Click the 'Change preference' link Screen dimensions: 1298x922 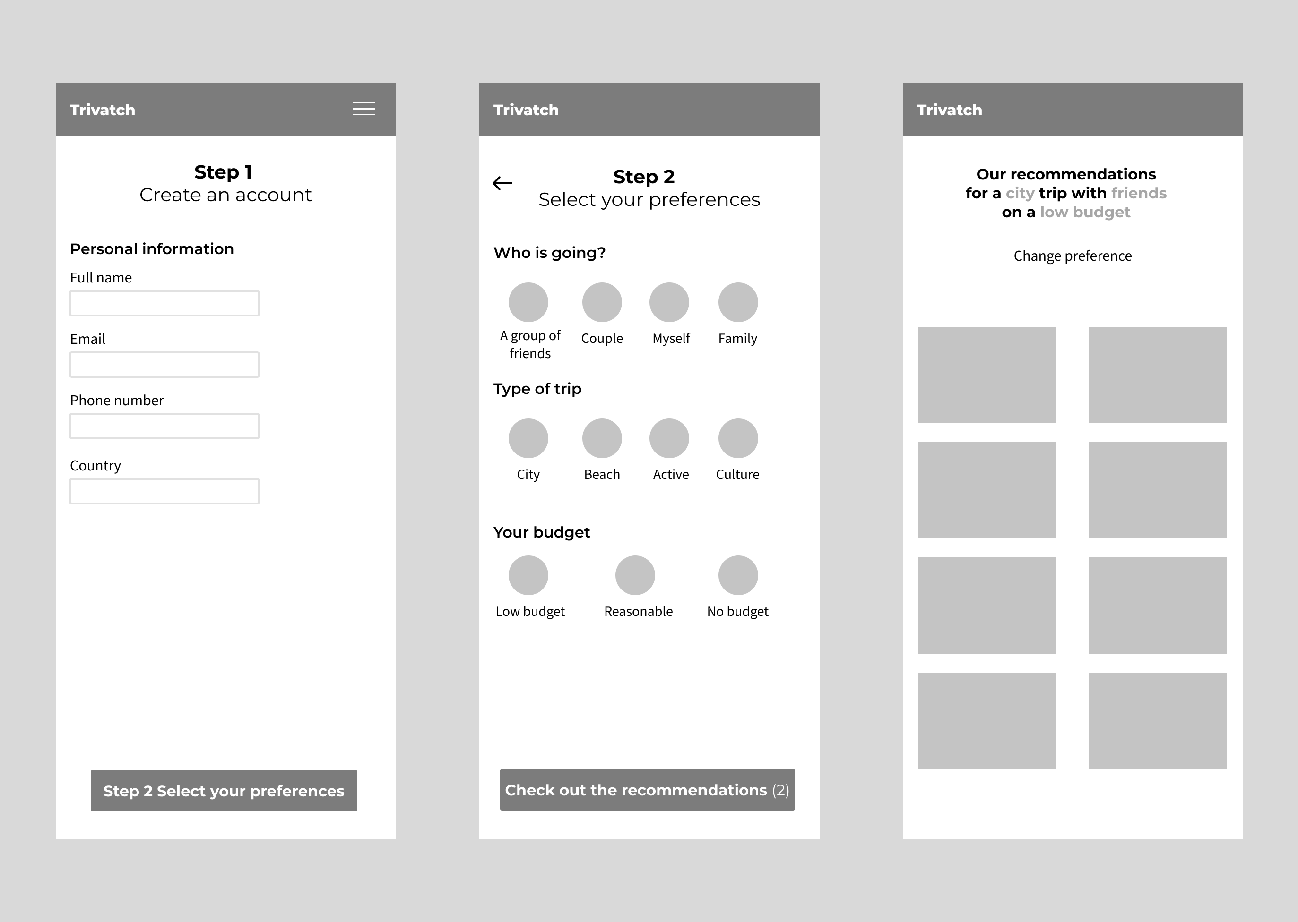pyautogui.click(x=1074, y=256)
